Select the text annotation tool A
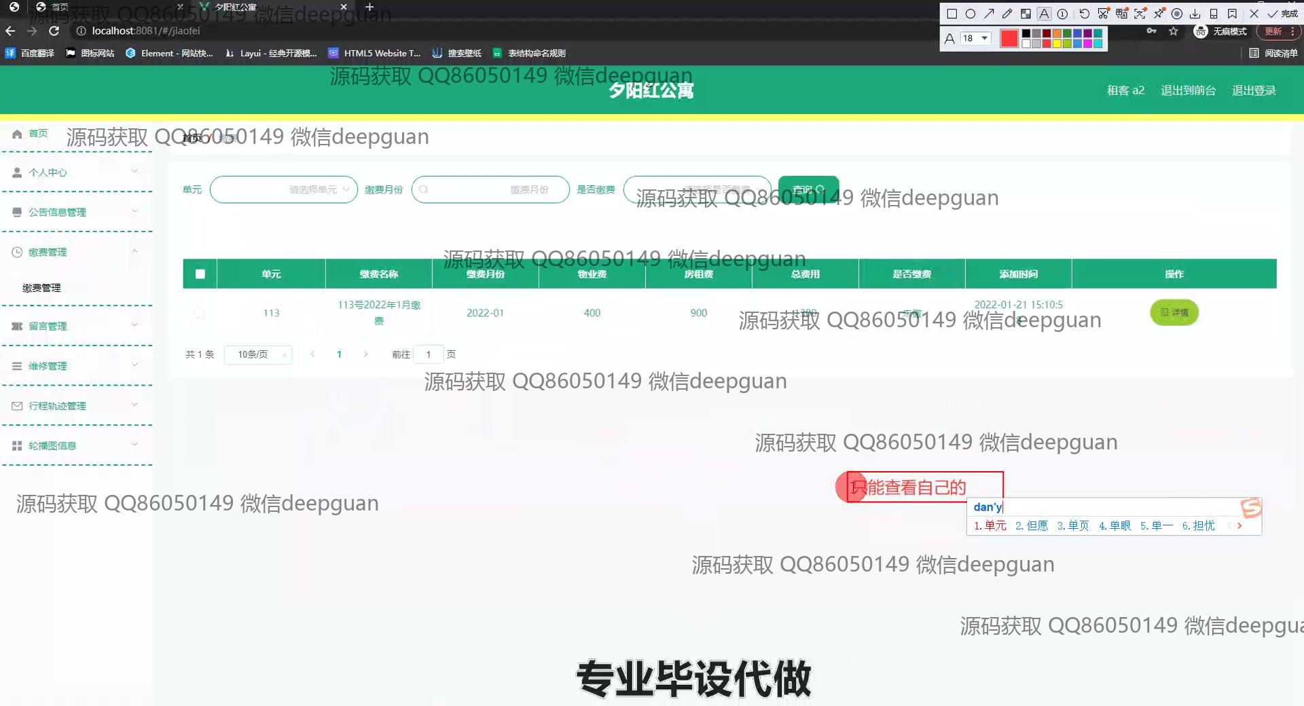 pos(1044,14)
